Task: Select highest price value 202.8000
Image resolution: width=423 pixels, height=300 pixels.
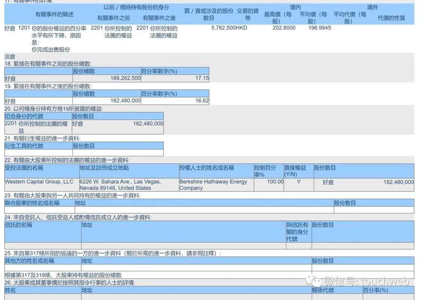Action: [x=284, y=28]
